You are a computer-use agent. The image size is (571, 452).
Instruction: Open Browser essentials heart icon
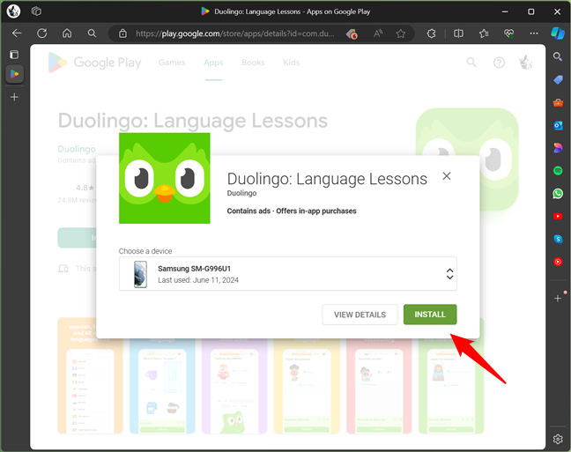point(508,33)
